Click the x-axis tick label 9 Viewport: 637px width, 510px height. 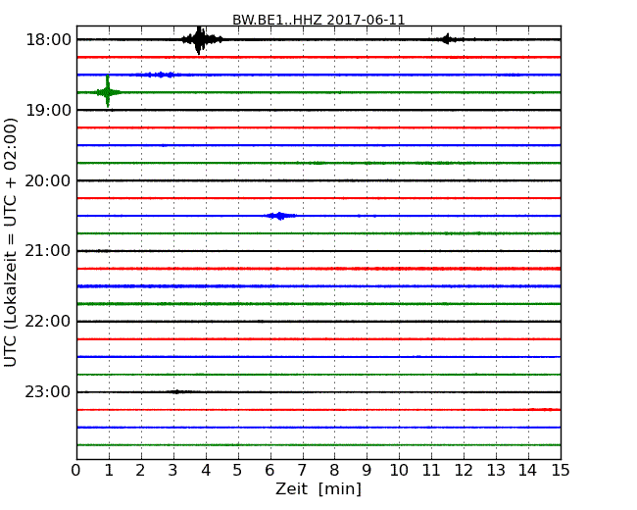pyautogui.click(x=367, y=471)
